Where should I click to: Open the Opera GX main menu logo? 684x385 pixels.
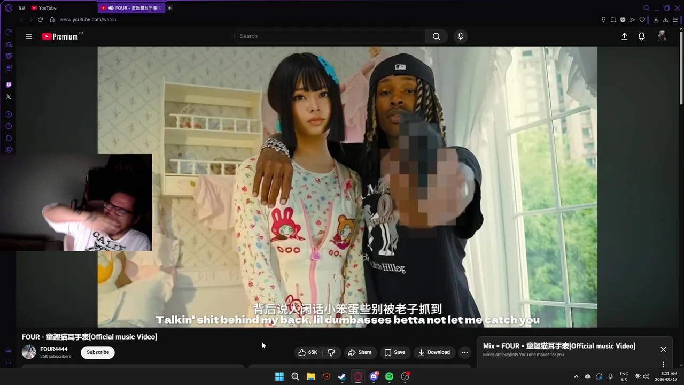click(x=9, y=8)
